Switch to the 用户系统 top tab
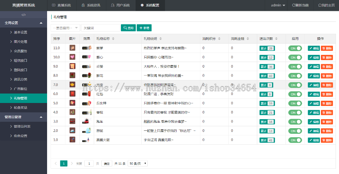 click(x=121, y=5)
